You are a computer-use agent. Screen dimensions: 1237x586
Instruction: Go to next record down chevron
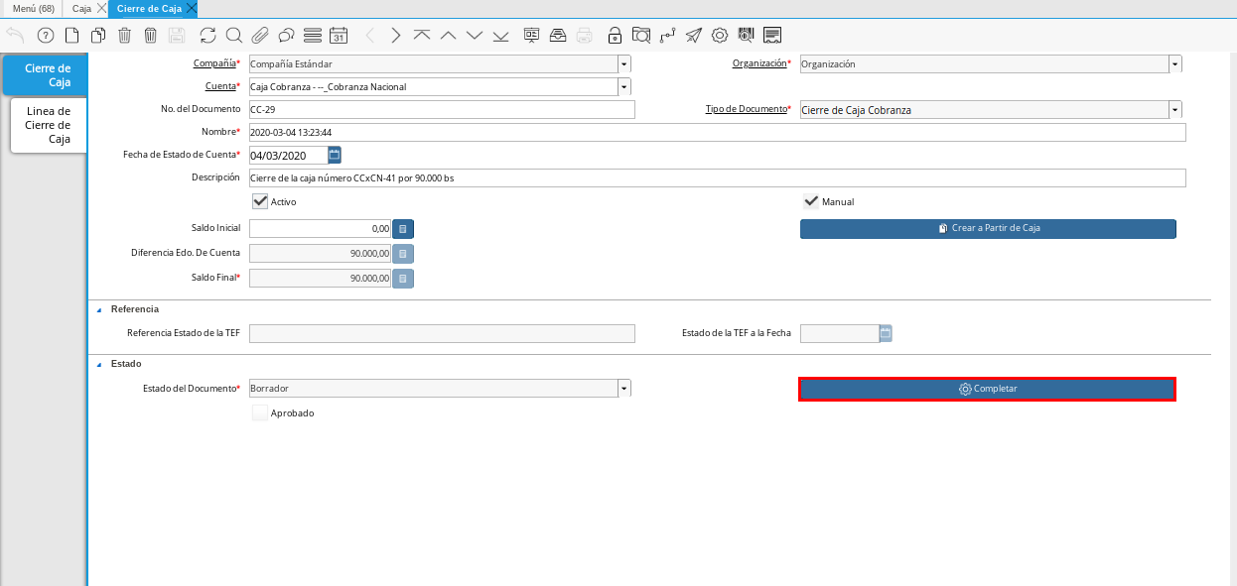[475, 36]
